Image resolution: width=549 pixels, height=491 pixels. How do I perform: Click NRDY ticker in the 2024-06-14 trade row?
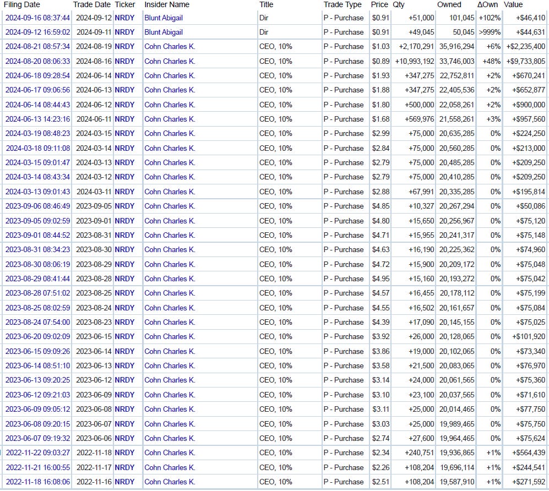(124, 75)
